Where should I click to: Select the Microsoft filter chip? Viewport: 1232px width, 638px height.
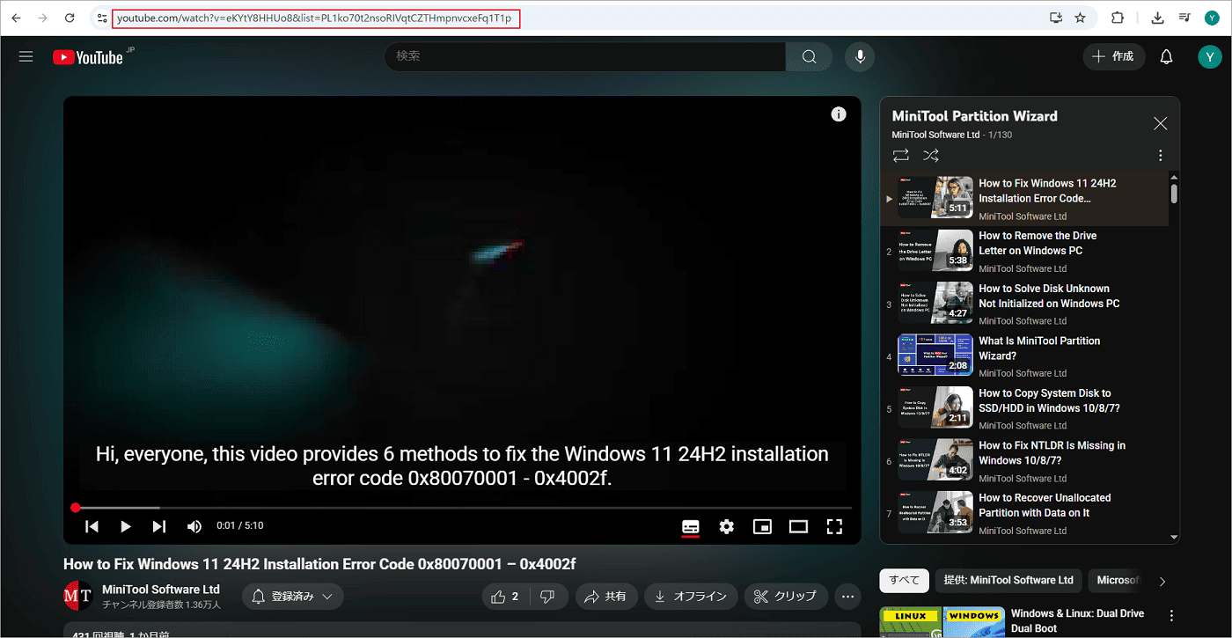coord(1118,581)
